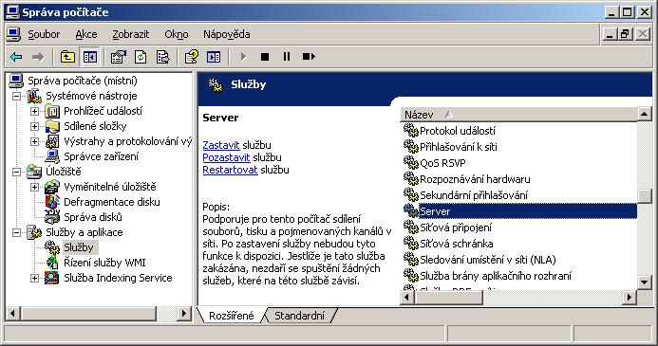This screenshot has height=346, width=658.
Task: Click the Pozastavit službu link
Action: pos(226,157)
